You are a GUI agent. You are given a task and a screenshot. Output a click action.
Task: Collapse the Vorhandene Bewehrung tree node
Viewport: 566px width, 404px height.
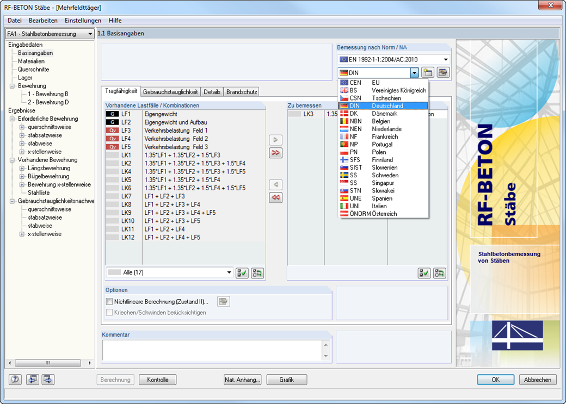[x=12, y=160]
